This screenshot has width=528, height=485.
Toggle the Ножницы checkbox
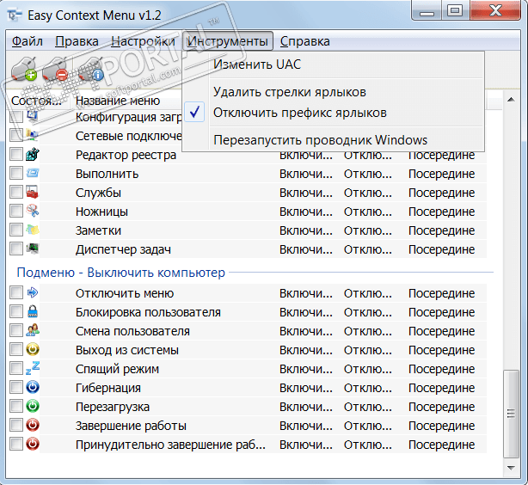(x=16, y=211)
